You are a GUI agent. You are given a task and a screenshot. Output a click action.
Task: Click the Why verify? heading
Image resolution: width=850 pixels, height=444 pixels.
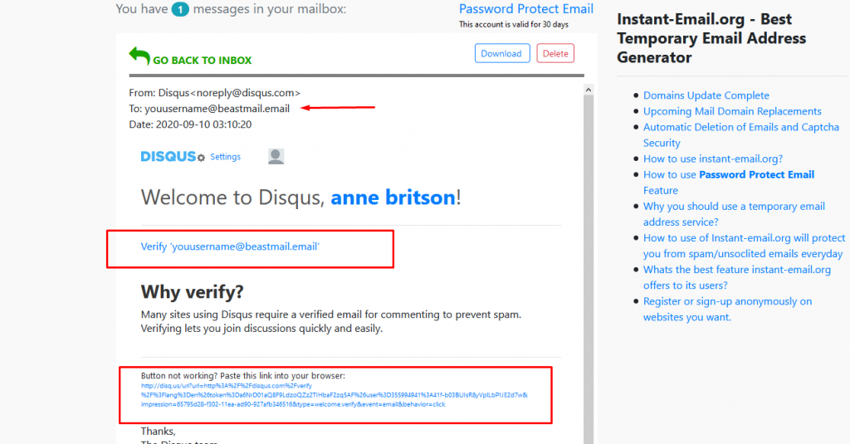coord(193,292)
